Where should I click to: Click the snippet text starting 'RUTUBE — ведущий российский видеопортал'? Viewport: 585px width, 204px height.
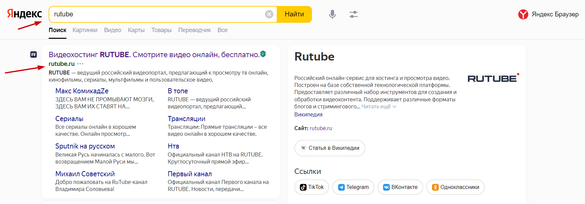(158, 76)
